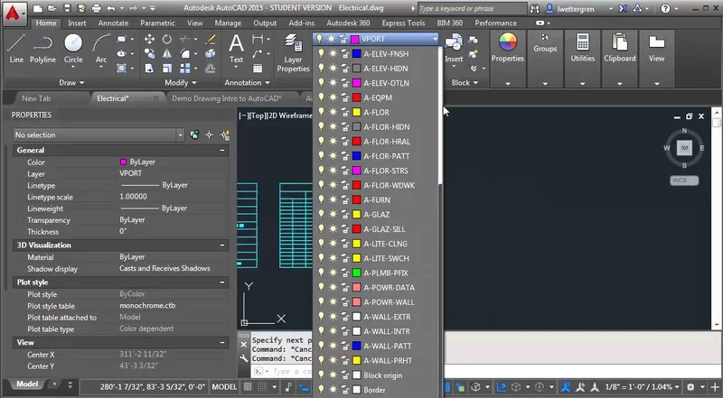
Task: Select the Circle tool
Action: point(73,48)
